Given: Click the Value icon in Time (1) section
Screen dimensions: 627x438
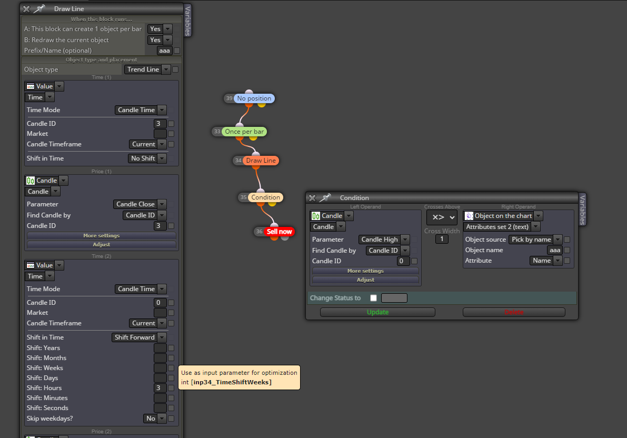Looking at the screenshot, I should [31, 86].
